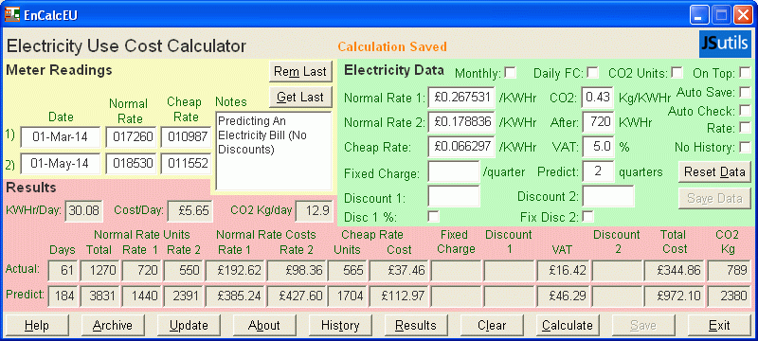Viewport: 758px width, 341px height.
Task: Edit the CO2 0.43 field
Action: [x=598, y=97]
